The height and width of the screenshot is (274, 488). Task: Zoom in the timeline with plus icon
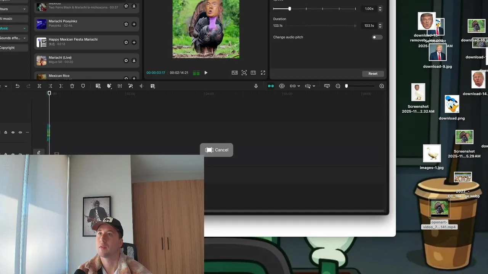382,86
